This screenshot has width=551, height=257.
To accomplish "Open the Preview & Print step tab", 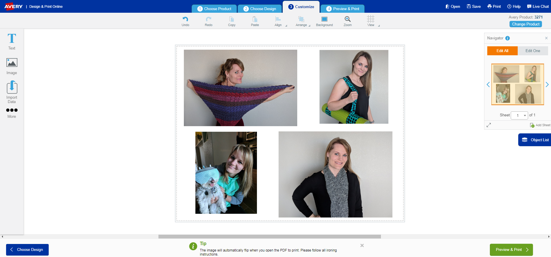I will (x=343, y=9).
